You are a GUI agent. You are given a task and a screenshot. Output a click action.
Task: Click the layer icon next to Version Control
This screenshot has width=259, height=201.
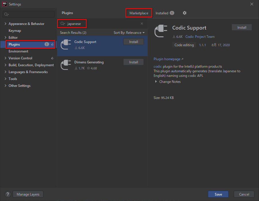coord(52,58)
